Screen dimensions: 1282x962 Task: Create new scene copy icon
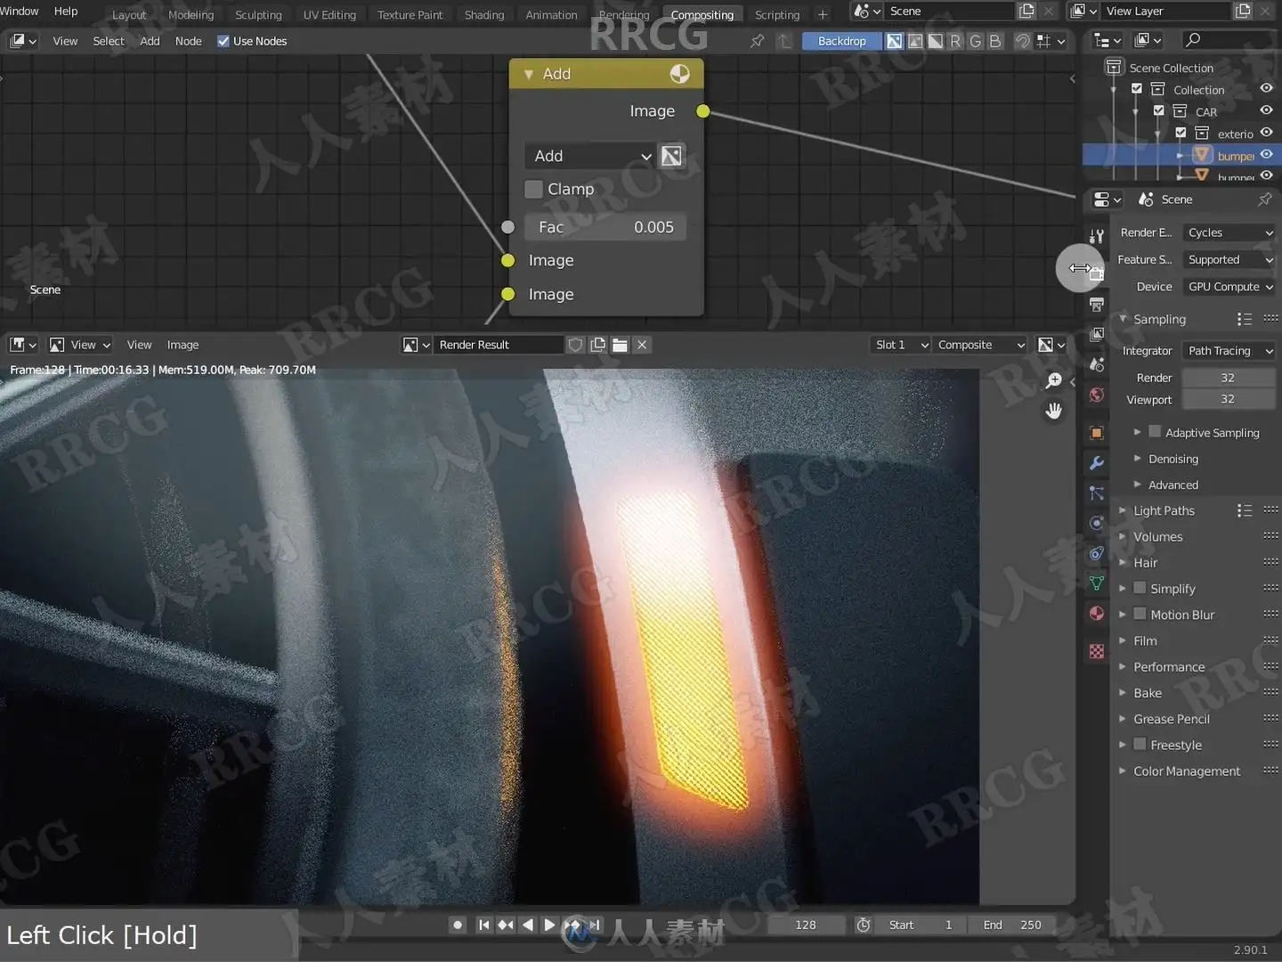pos(1026,12)
